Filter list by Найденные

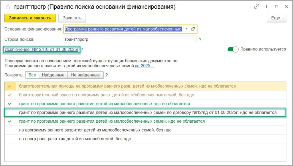click(53, 75)
